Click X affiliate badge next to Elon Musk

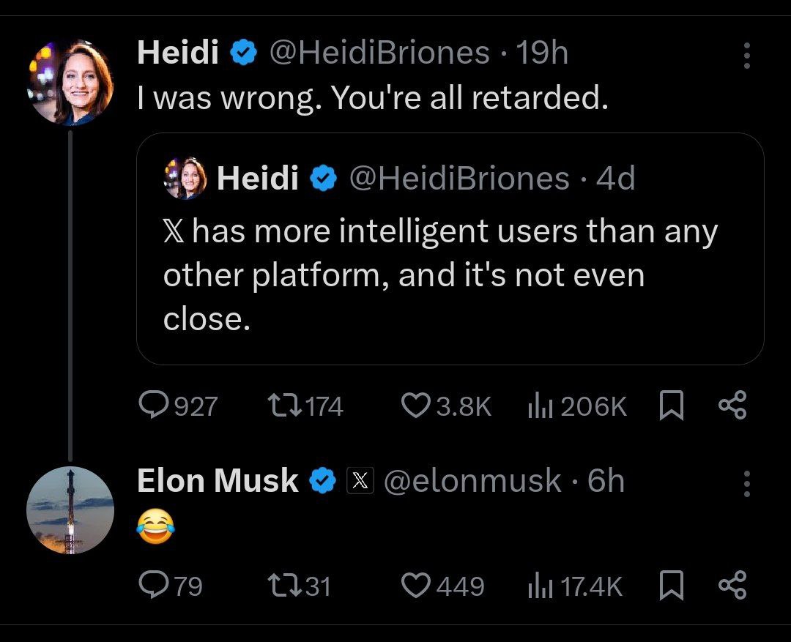(360, 480)
